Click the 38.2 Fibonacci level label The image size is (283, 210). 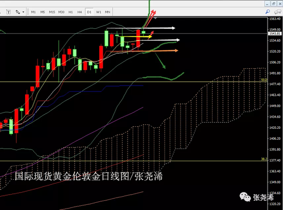tap(264, 159)
